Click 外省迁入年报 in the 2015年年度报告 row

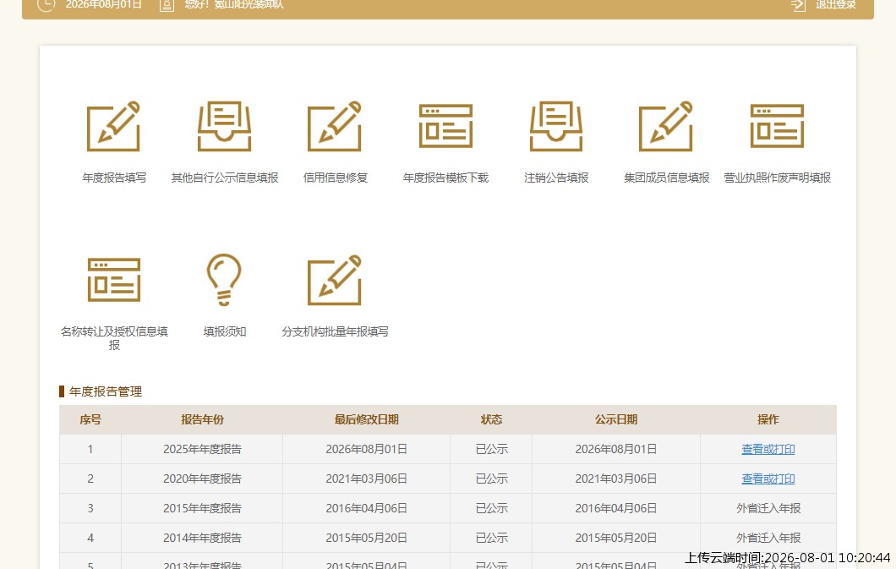tap(768, 508)
